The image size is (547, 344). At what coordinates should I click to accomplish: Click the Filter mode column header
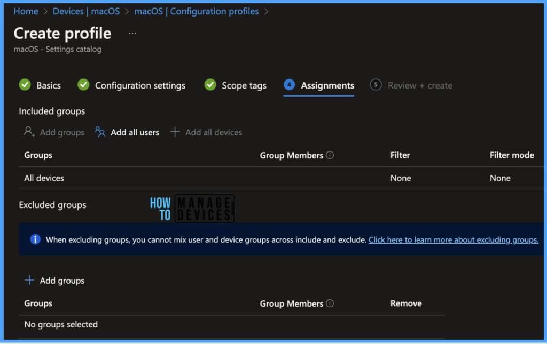(x=512, y=155)
